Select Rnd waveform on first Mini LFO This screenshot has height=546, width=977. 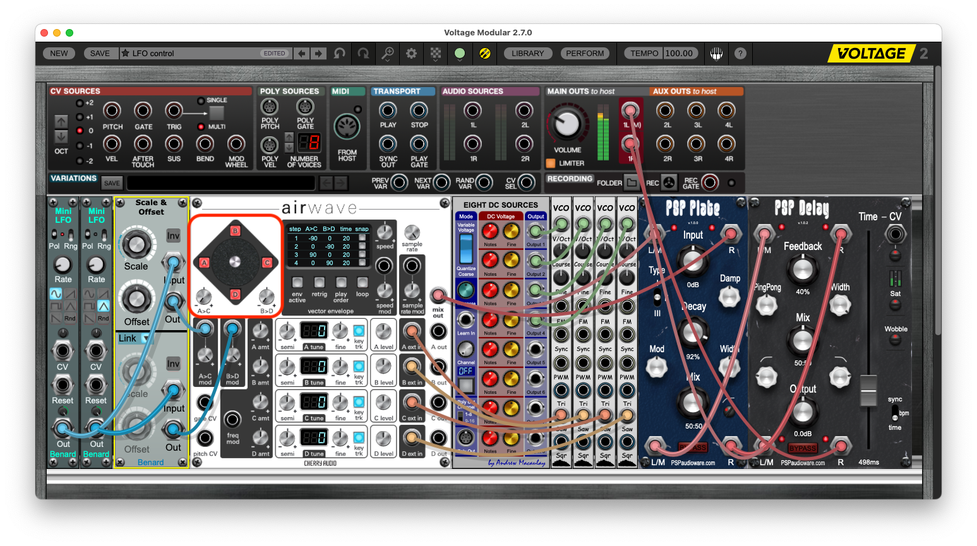pos(69,318)
